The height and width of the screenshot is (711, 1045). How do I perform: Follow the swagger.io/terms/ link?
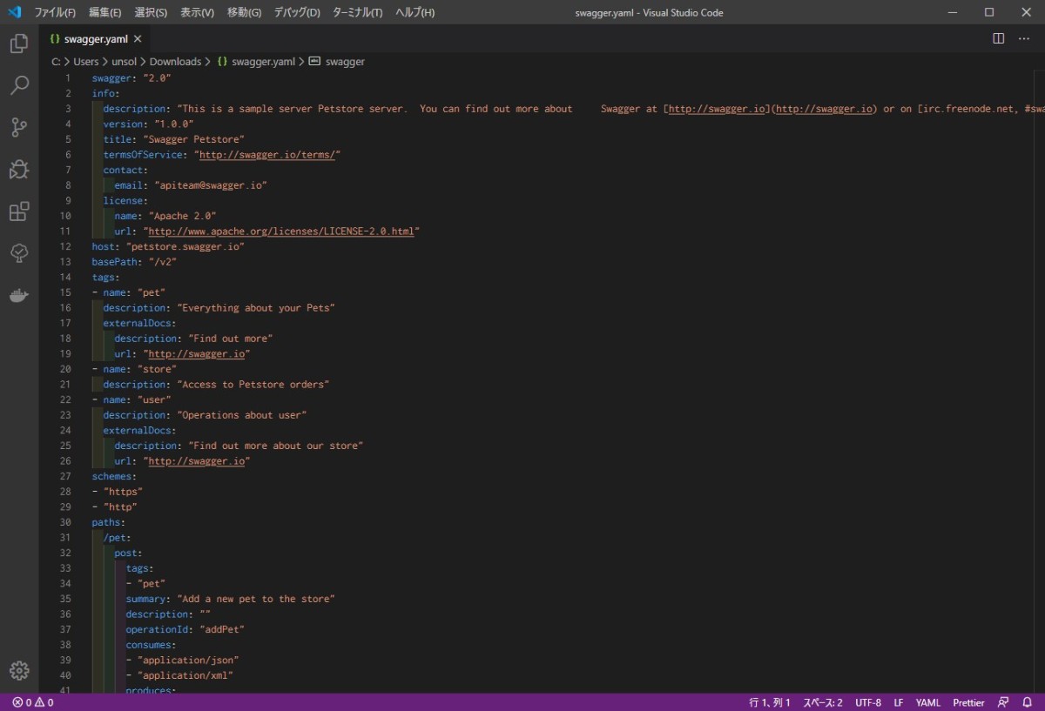[x=267, y=155]
